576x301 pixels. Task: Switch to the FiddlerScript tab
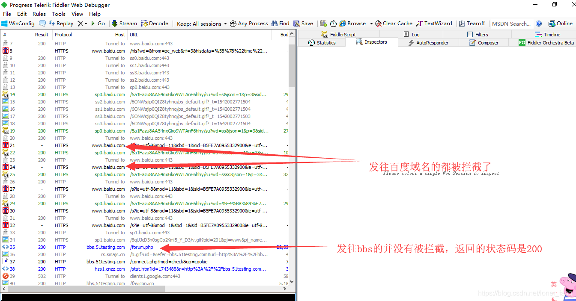(338, 35)
